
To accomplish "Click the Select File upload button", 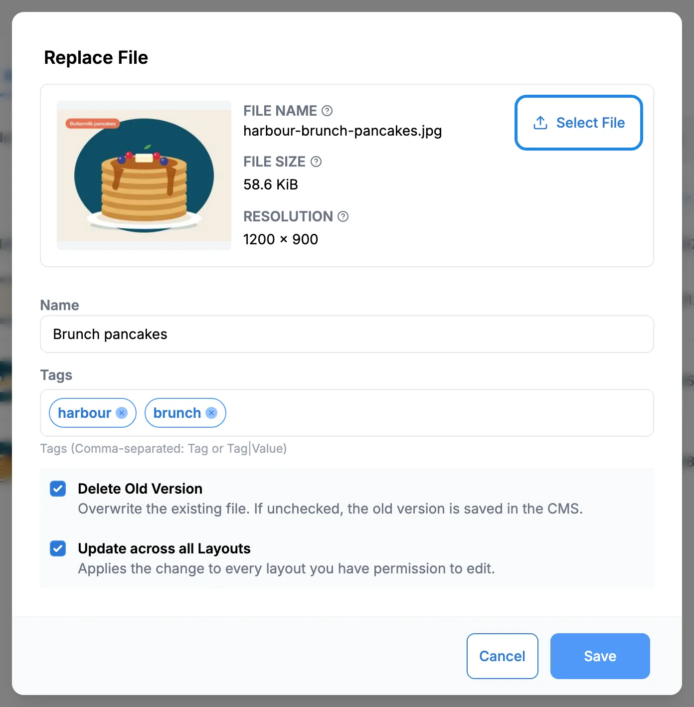I will click(x=578, y=123).
